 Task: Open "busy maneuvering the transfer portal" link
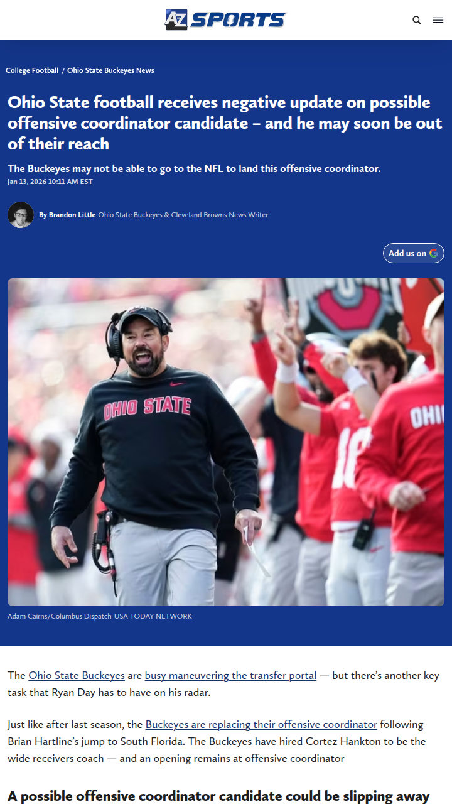tap(230, 675)
